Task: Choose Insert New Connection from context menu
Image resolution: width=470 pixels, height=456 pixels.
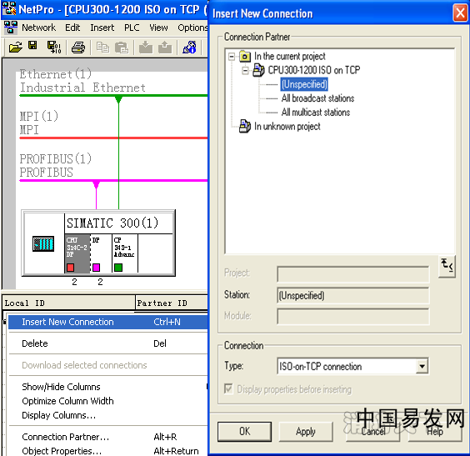Action: tap(107, 322)
